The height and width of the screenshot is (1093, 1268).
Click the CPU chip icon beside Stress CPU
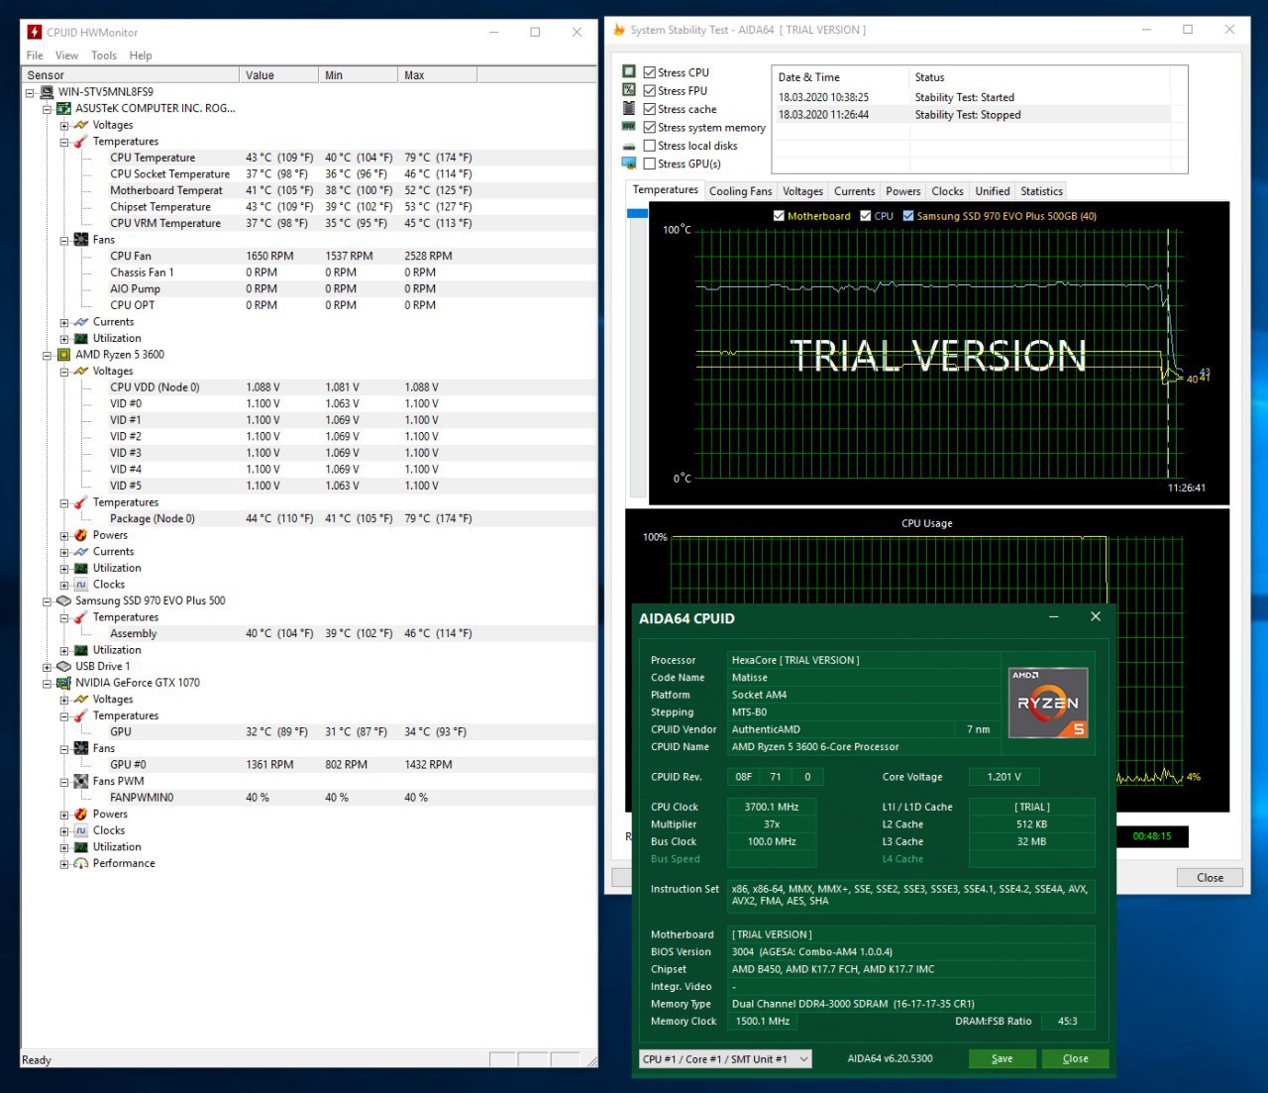click(629, 71)
